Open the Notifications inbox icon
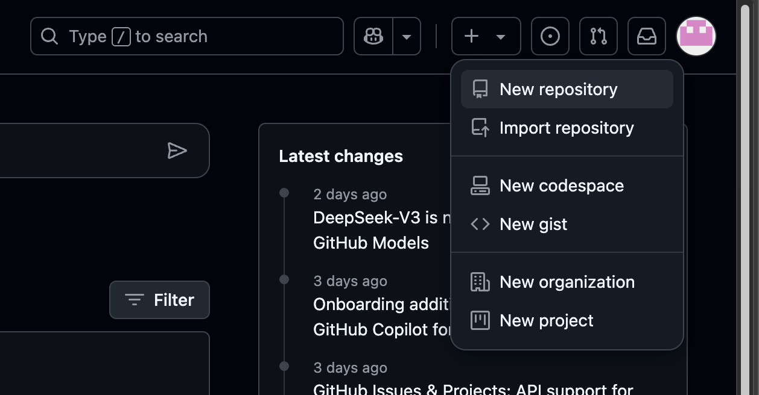This screenshot has width=759, height=395. pyautogui.click(x=647, y=36)
